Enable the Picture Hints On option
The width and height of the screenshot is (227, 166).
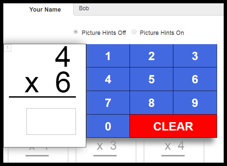pos(134,32)
